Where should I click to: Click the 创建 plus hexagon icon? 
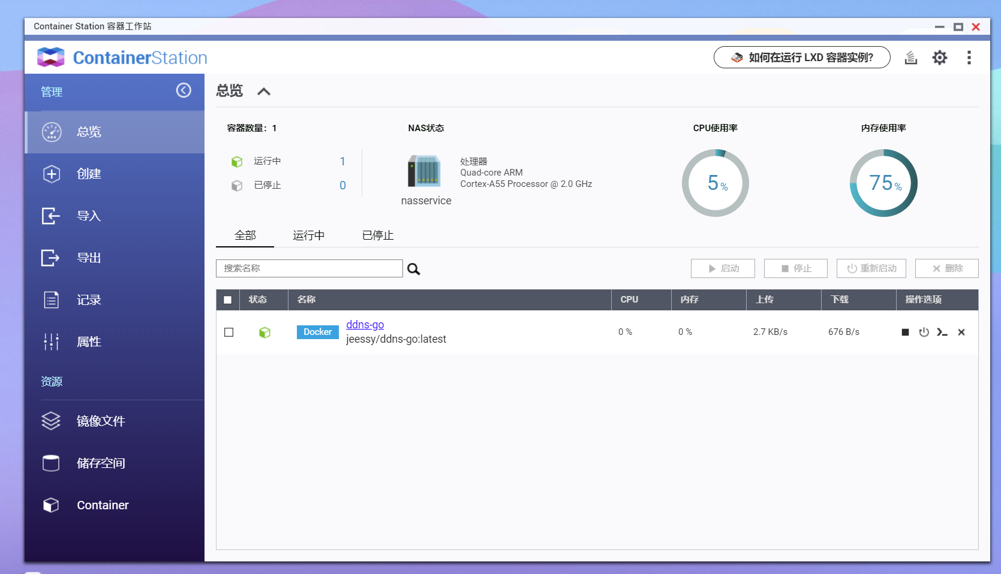point(52,174)
